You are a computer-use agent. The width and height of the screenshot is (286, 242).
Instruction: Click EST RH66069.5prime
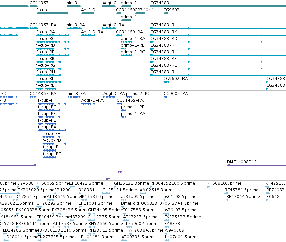tap(53, 184)
